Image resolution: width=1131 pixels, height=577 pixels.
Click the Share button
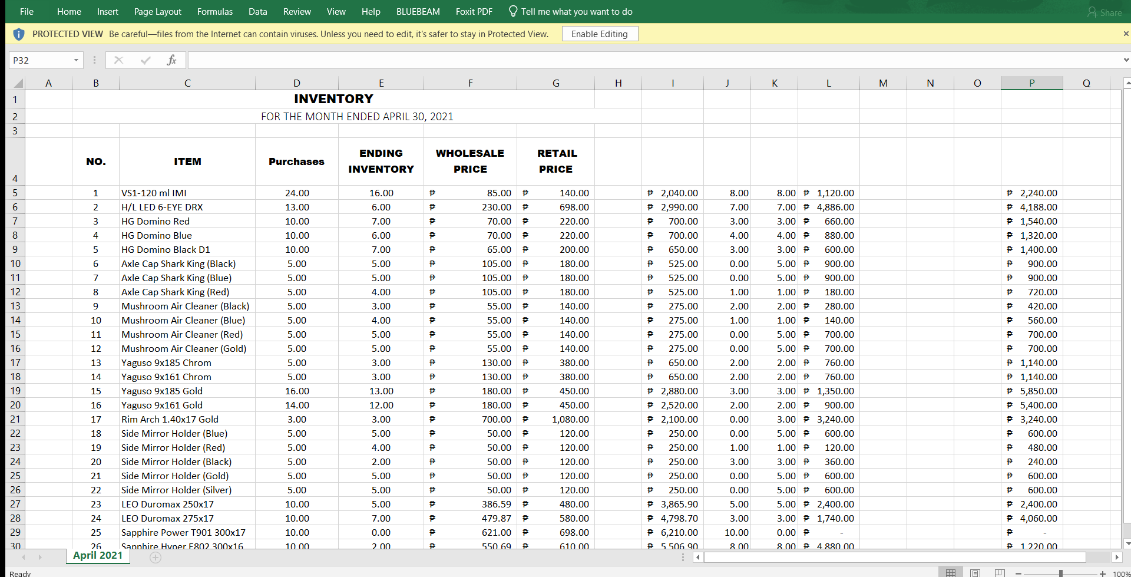click(x=1104, y=12)
